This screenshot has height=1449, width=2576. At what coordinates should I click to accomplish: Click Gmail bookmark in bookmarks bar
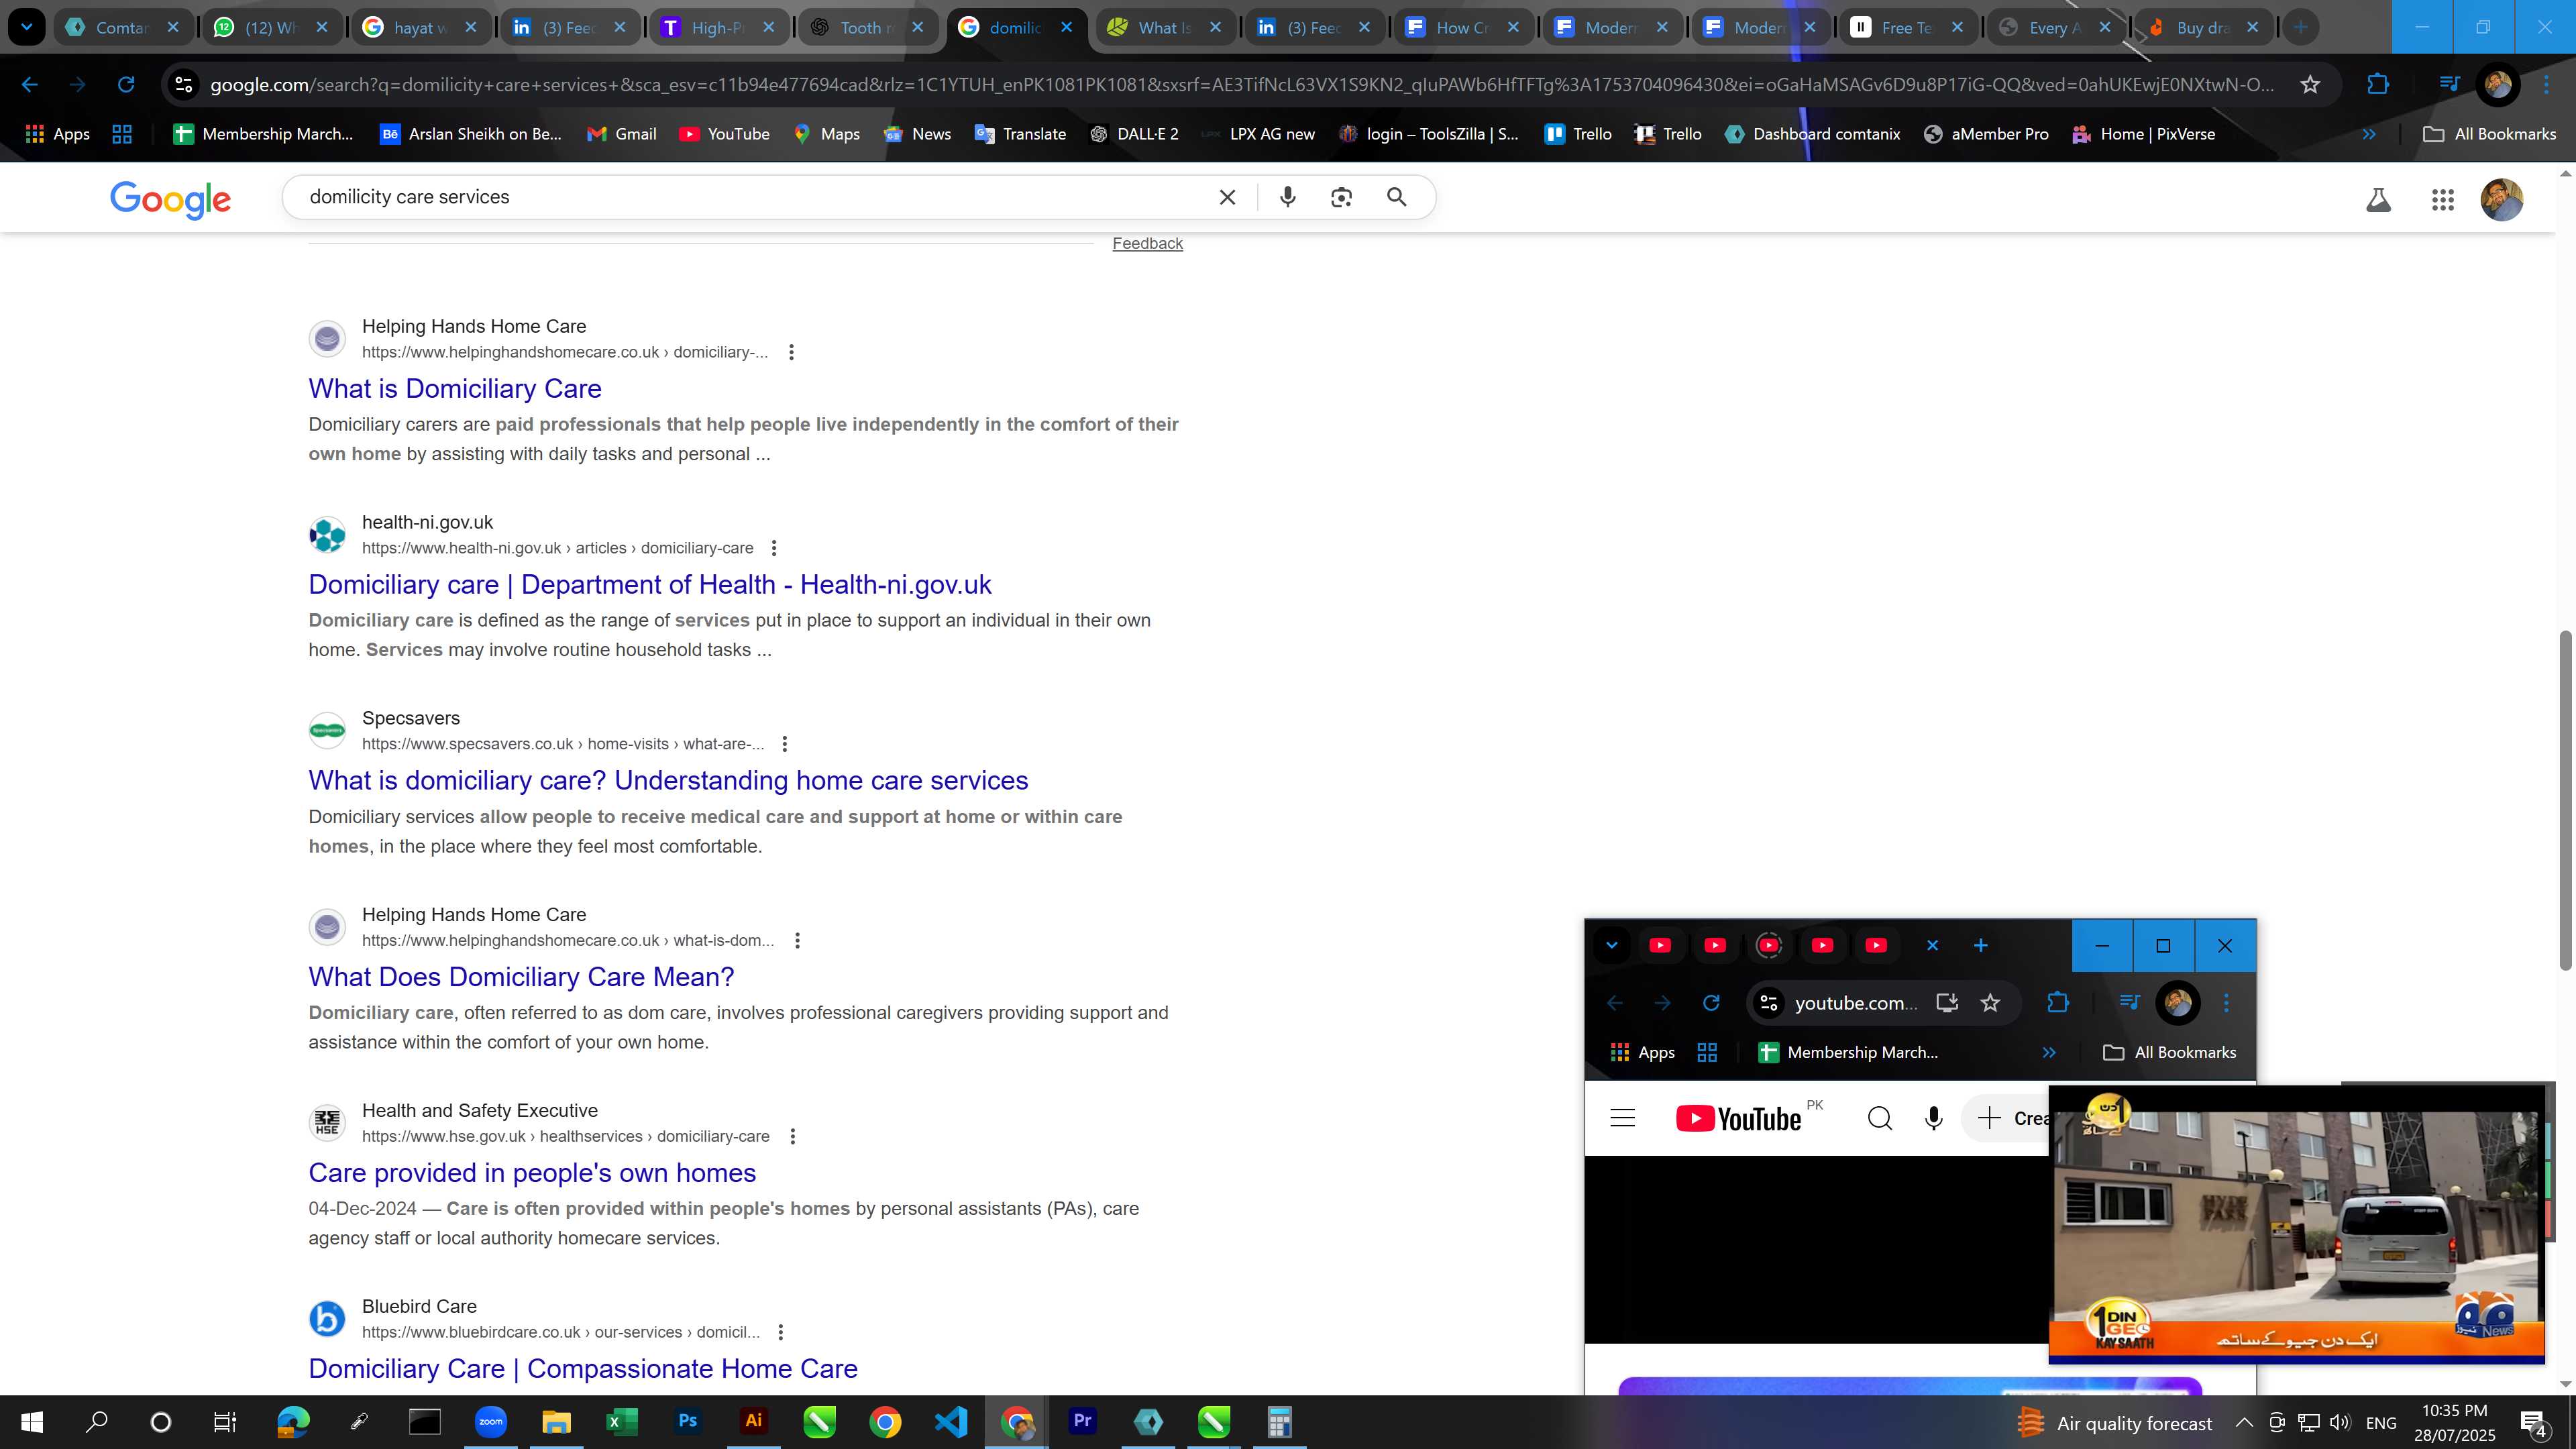point(621,134)
